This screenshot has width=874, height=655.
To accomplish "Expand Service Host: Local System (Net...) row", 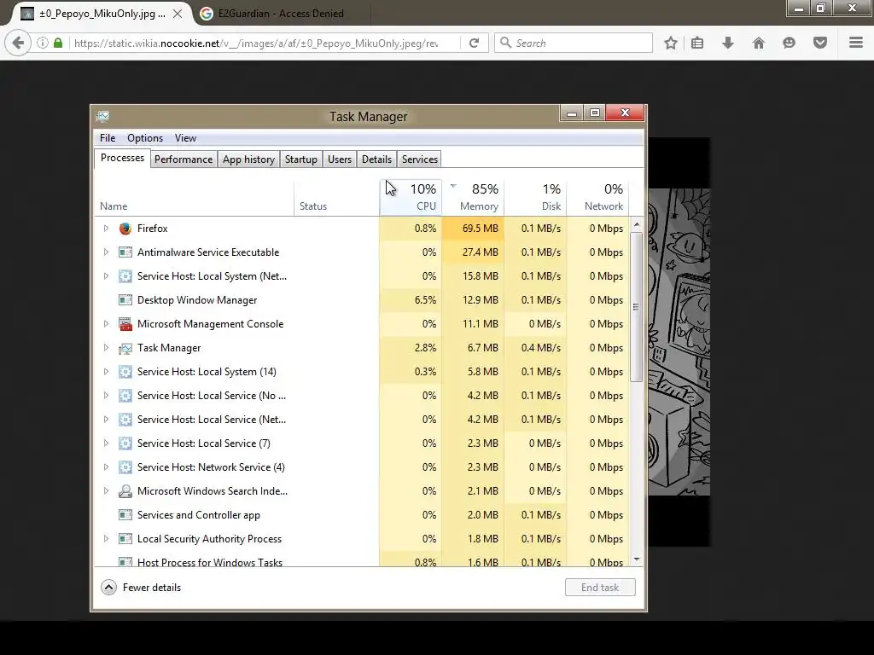I will [x=106, y=276].
